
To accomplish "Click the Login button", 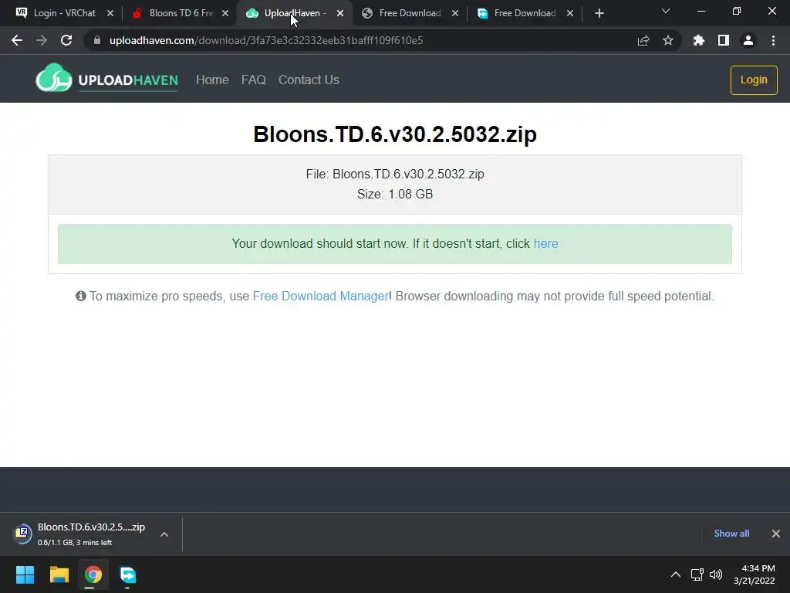I will (754, 80).
